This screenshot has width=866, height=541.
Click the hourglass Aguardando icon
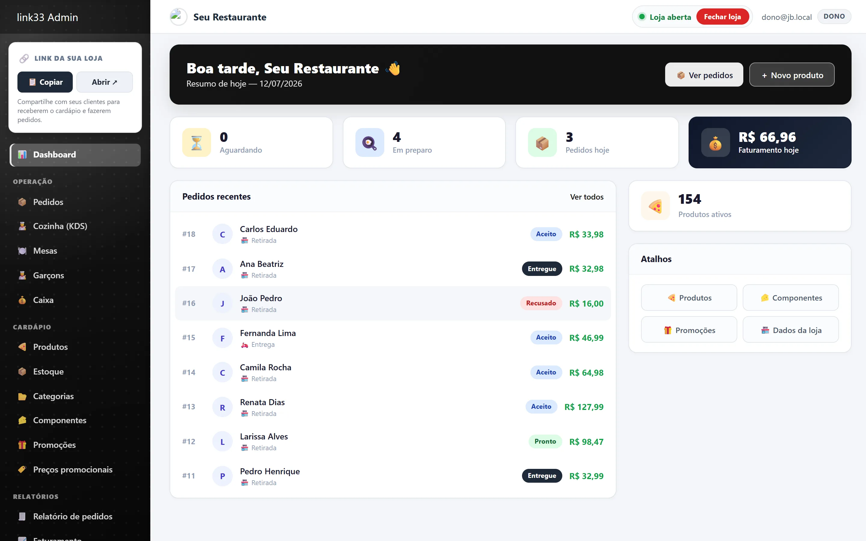(196, 143)
